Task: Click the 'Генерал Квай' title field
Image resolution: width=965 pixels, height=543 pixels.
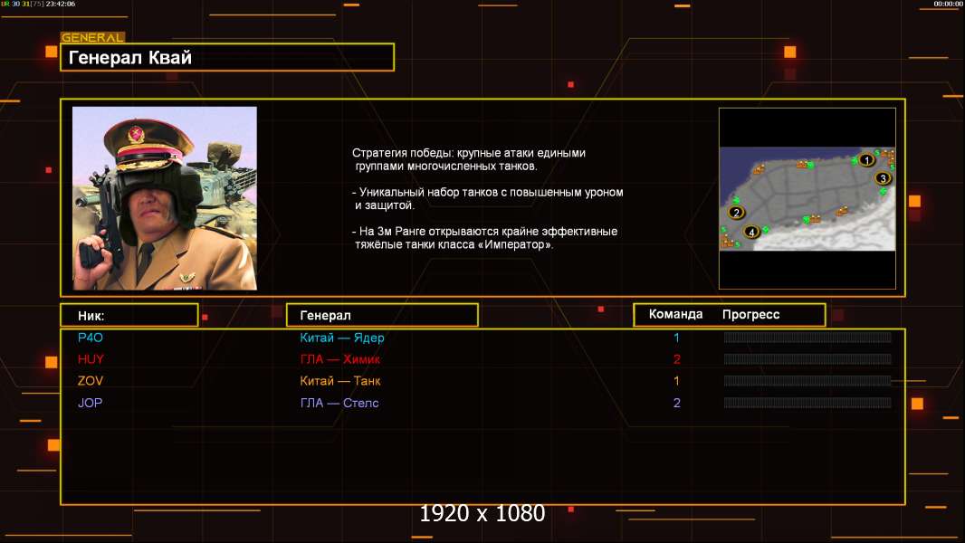Action: coord(227,57)
